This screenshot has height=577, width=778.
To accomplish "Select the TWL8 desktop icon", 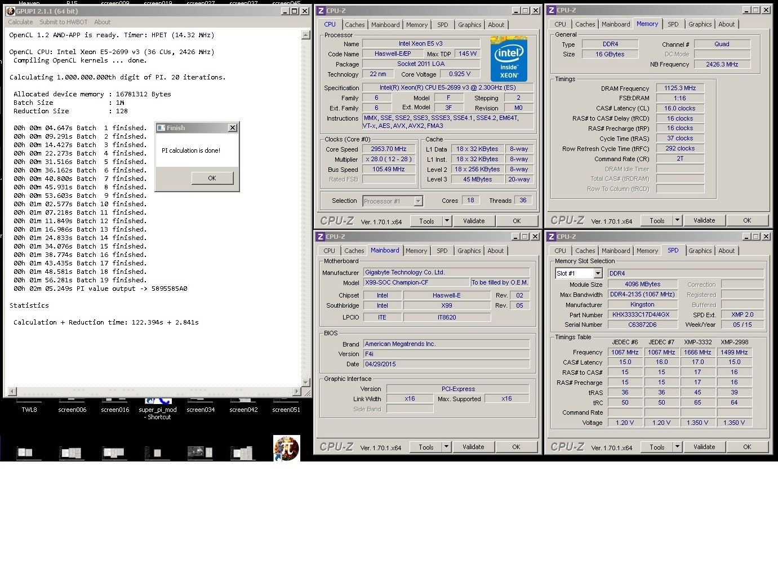I will pos(29,407).
